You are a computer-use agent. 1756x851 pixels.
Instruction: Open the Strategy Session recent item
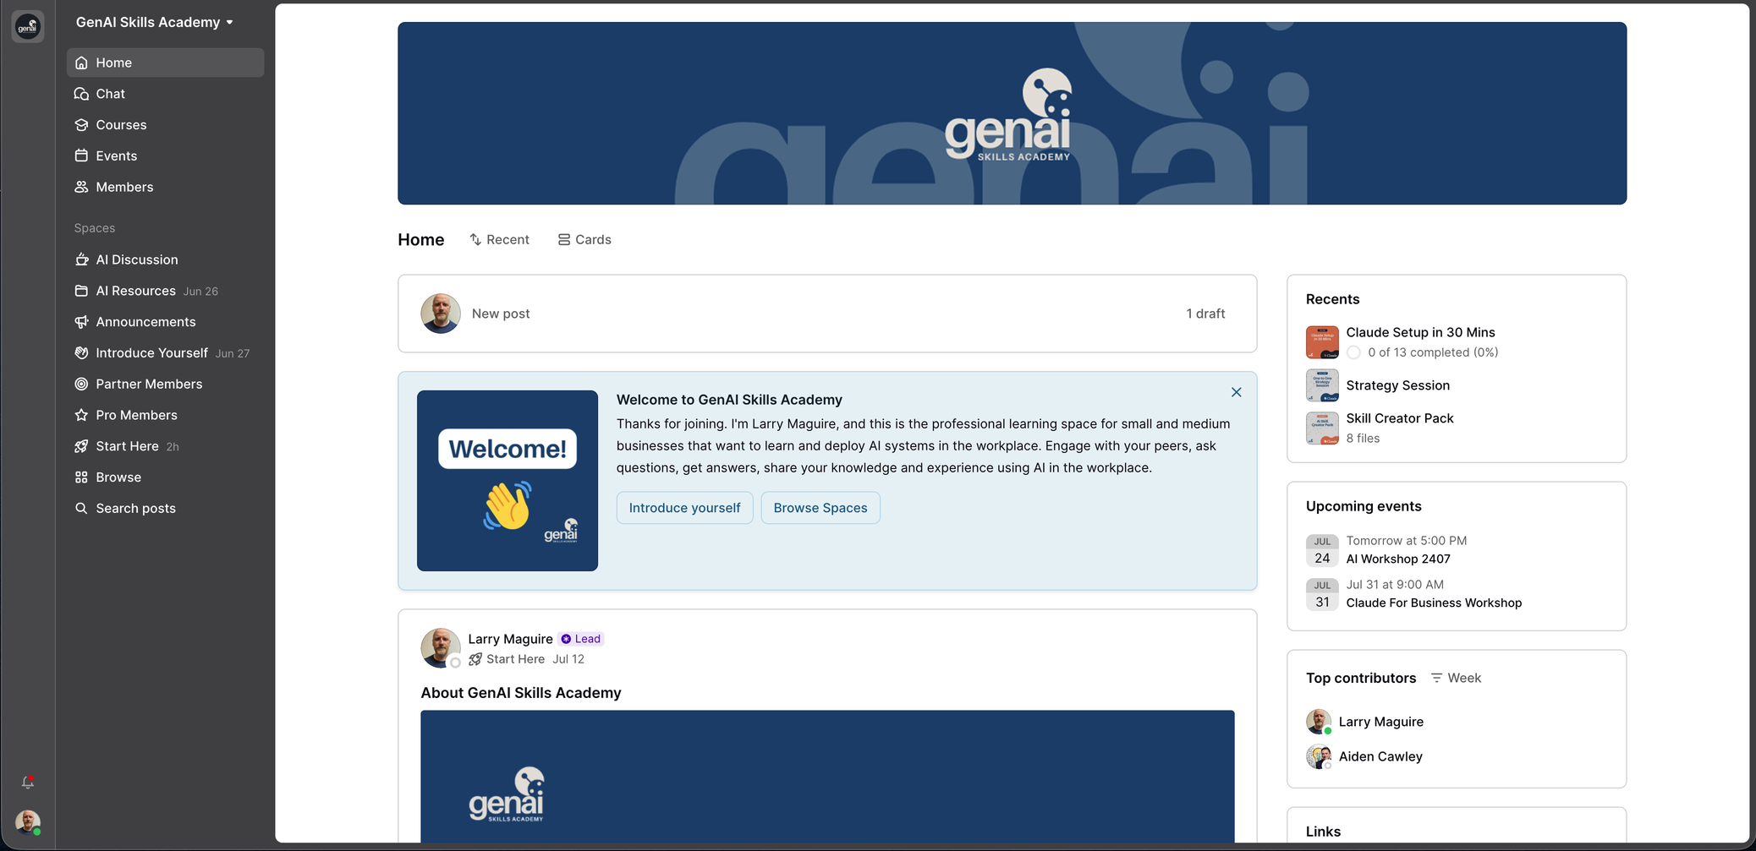click(1397, 385)
